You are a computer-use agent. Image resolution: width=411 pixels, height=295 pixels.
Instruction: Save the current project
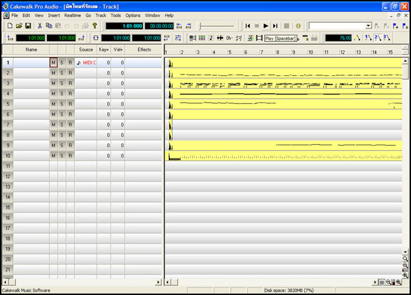coord(28,26)
